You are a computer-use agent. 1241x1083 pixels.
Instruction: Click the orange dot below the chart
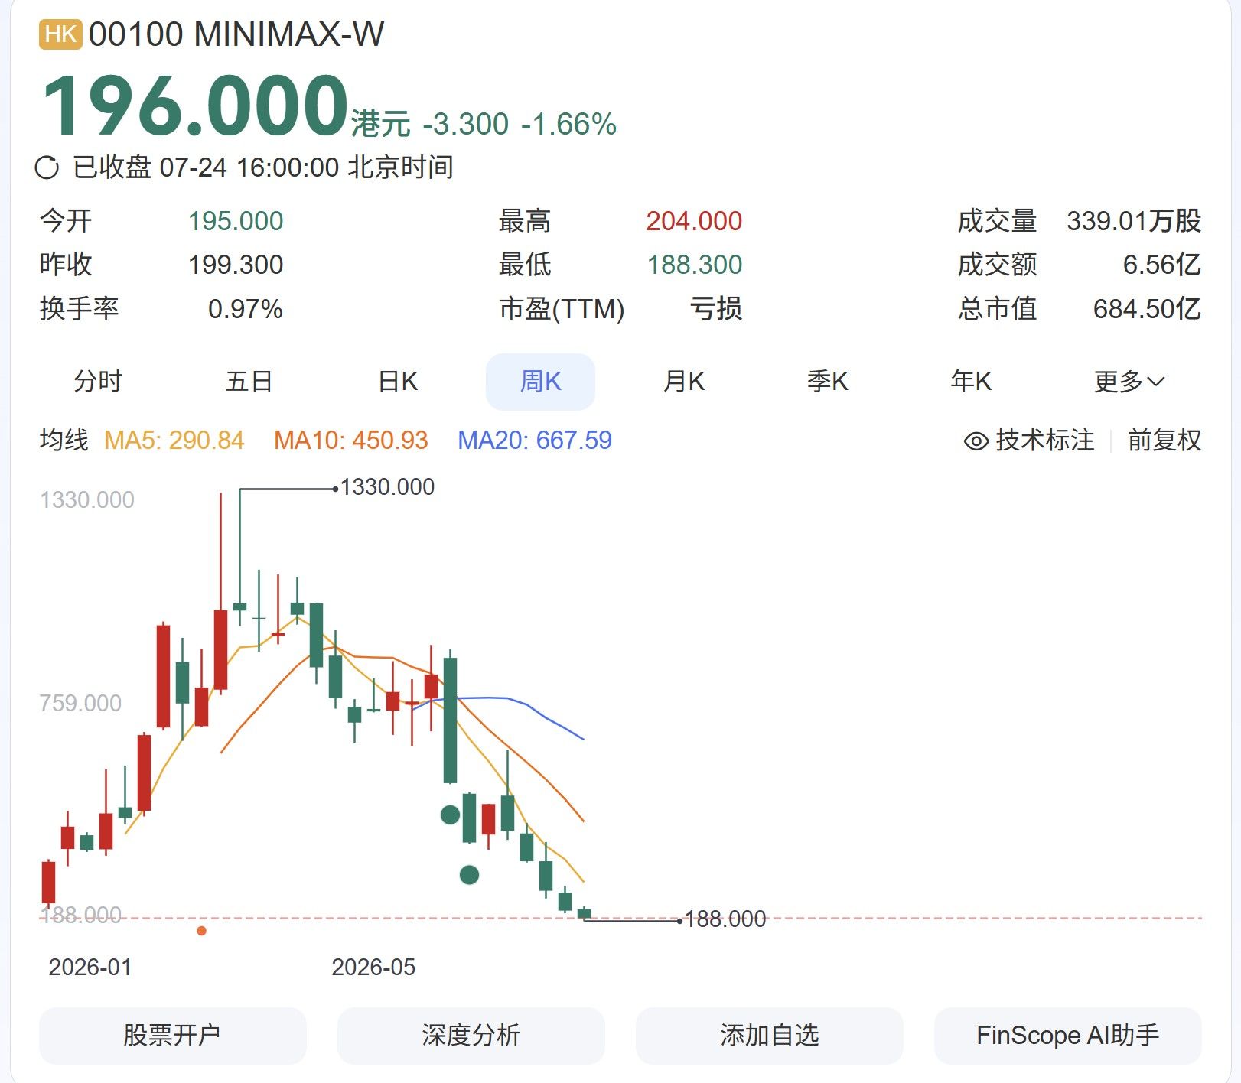(201, 931)
